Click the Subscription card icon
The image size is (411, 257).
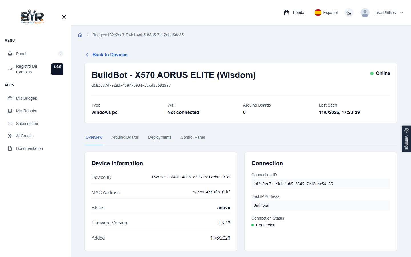pos(10,123)
